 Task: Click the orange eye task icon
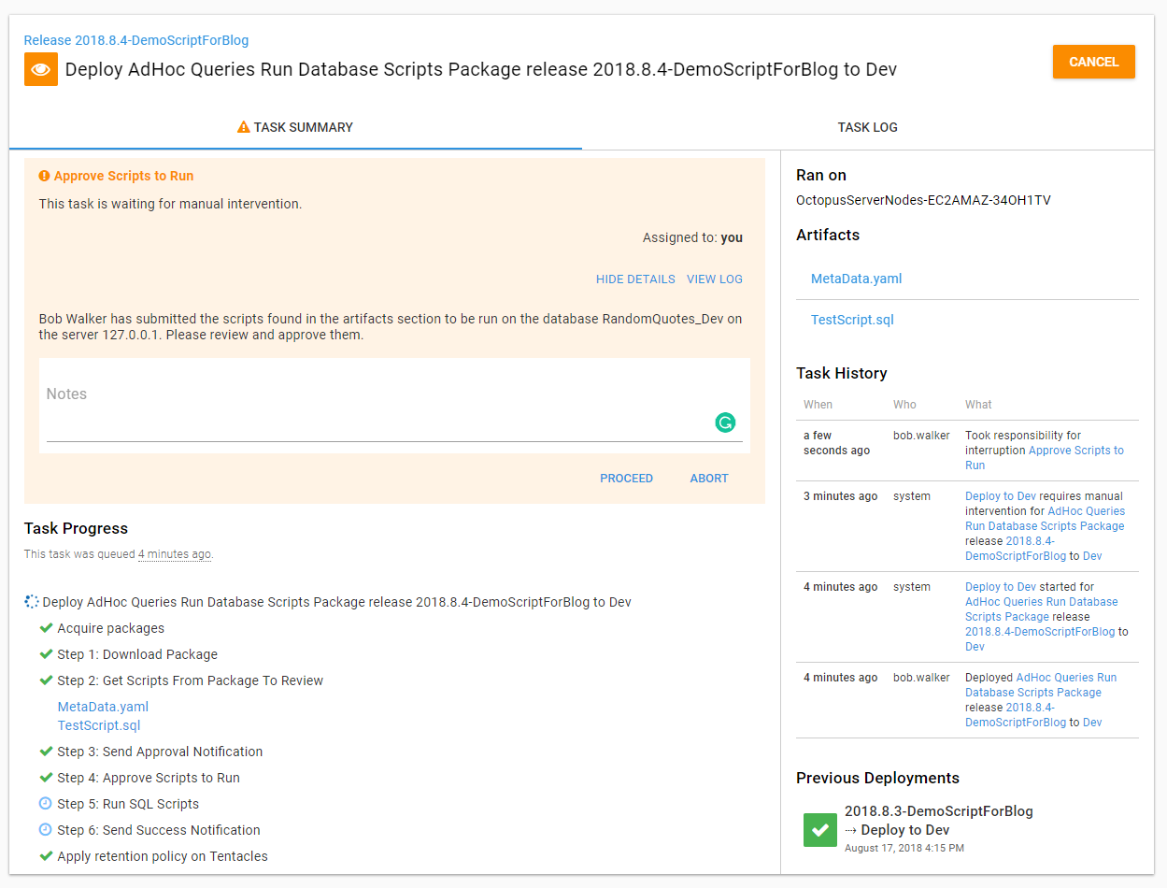[x=41, y=69]
